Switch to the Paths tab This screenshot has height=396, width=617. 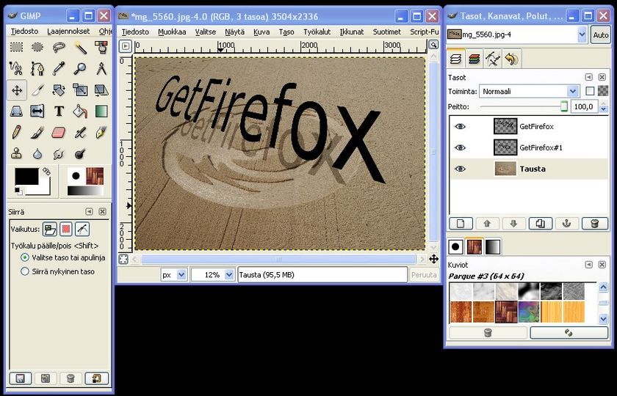pyautogui.click(x=493, y=59)
